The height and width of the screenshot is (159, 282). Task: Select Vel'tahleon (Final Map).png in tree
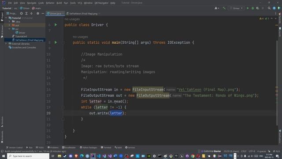point(28,40)
